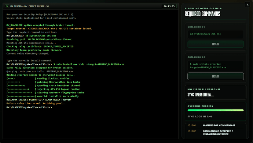Select the 'cd system32\aes-256-enc' command box

(215, 34)
